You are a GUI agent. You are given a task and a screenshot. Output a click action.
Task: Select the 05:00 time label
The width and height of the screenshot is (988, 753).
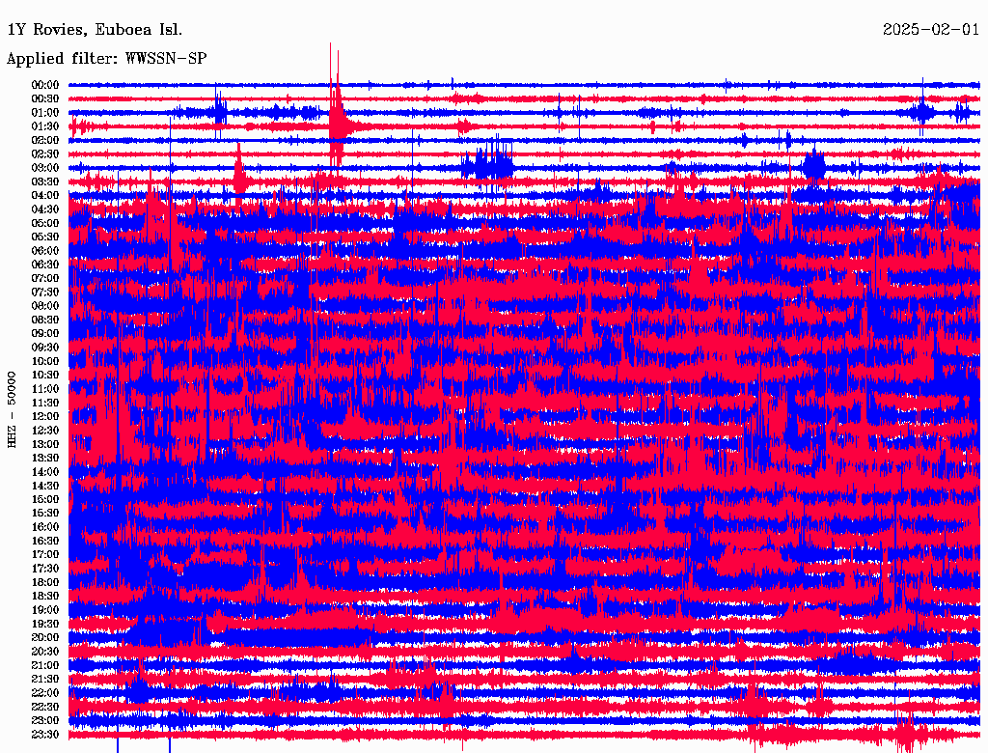pyautogui.click(x=45, y=223)
